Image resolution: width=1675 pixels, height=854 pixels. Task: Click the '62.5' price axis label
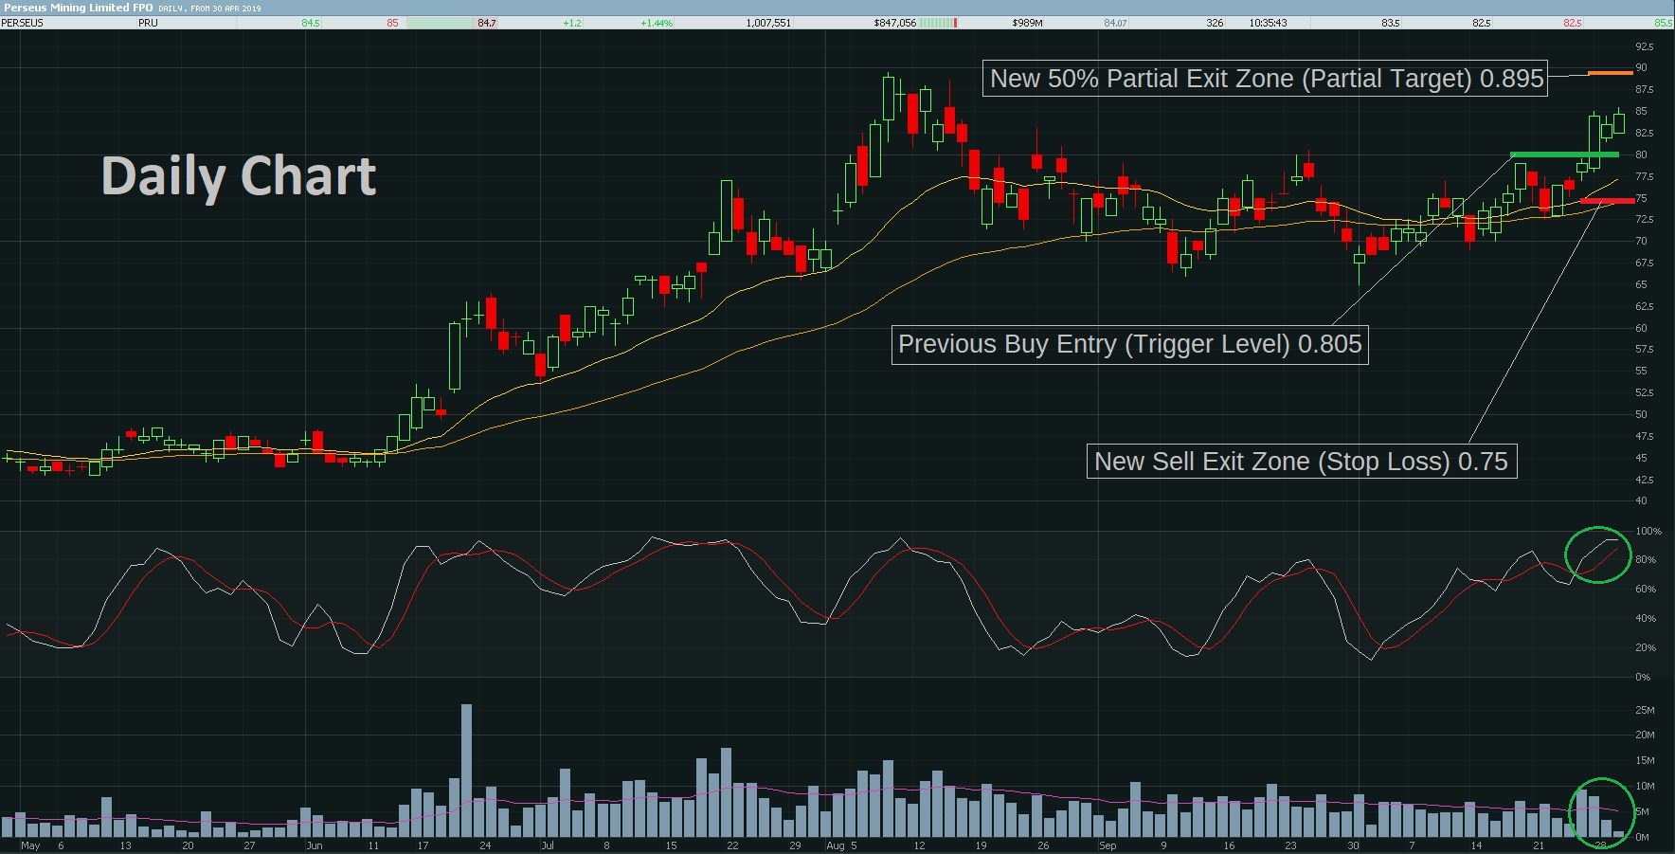click(1645, 306)
